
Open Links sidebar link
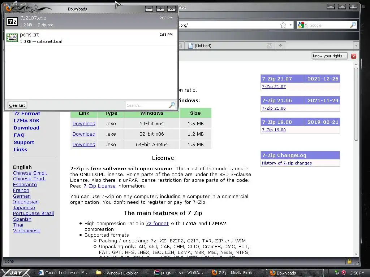point(20,149)
